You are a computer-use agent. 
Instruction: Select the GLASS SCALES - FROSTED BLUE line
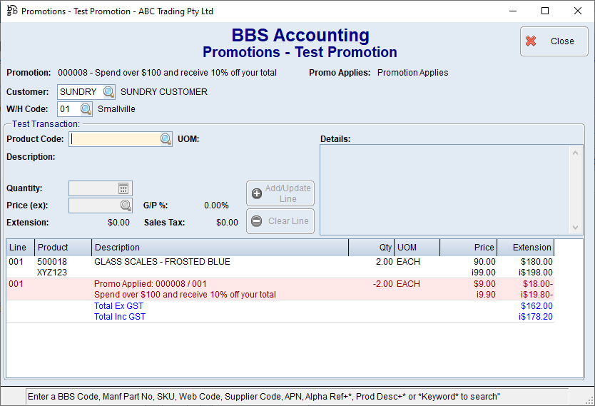pyautogui.click(x=163, y=262)
